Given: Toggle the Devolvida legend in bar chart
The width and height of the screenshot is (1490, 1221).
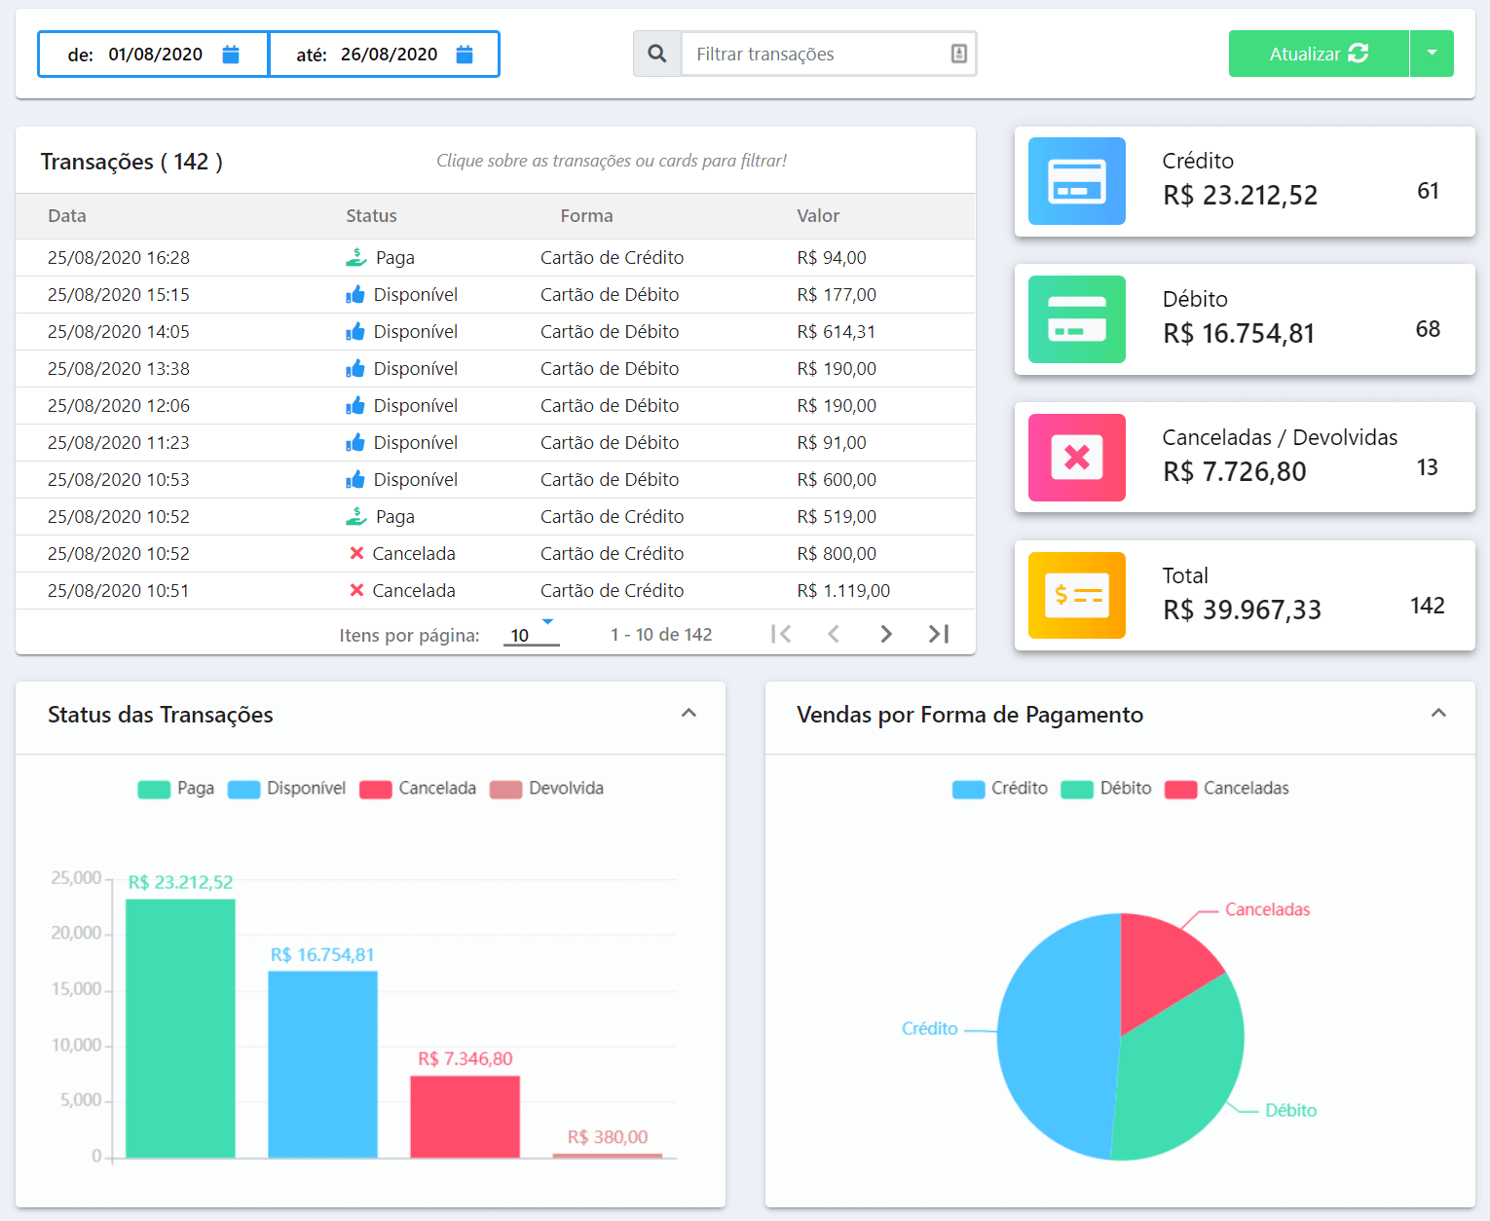Looking at the screenshot, I should pyautogui.click(x=546, y=789).
